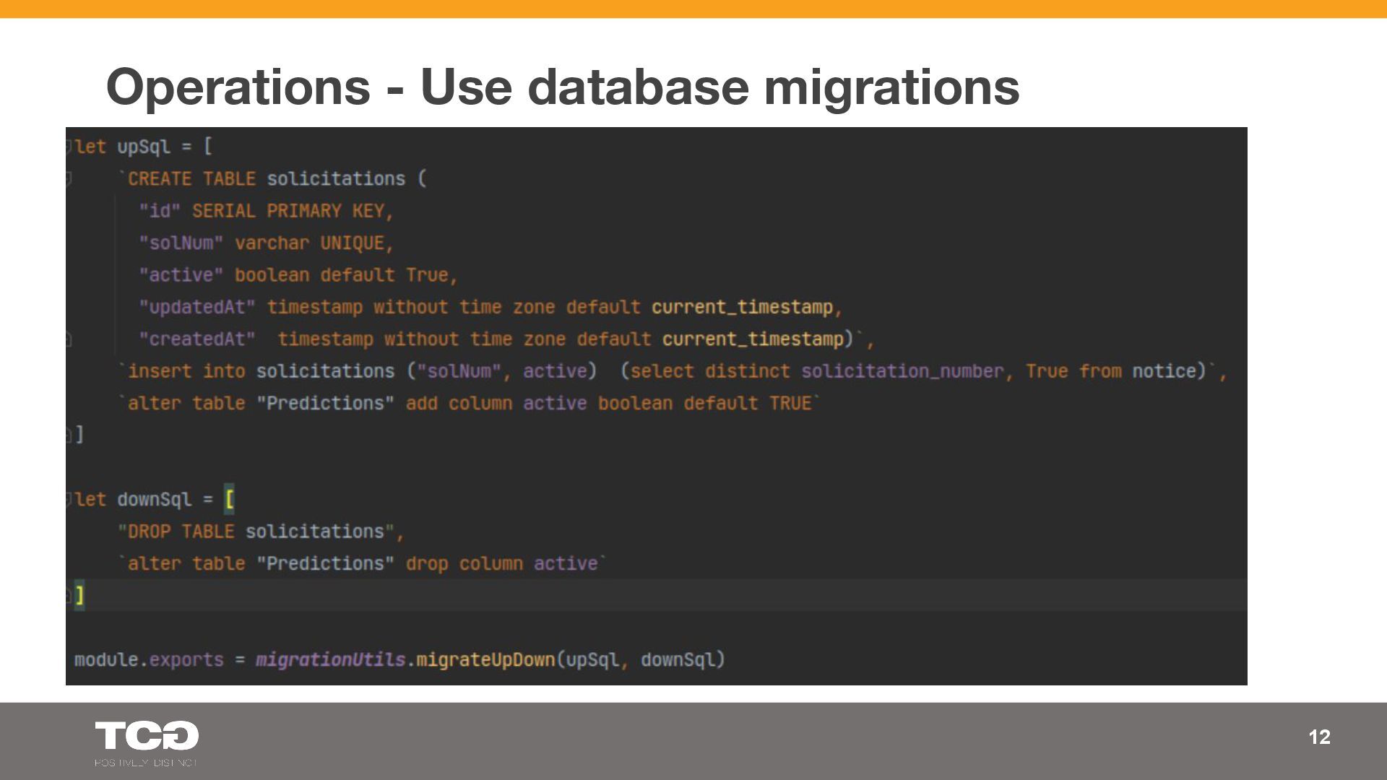
Task: Click the TCG logo in footer
Action: [x=147, y=736]
